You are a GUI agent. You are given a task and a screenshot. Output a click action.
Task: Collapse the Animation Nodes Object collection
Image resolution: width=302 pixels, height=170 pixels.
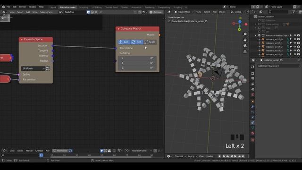(x=256, y=35)
